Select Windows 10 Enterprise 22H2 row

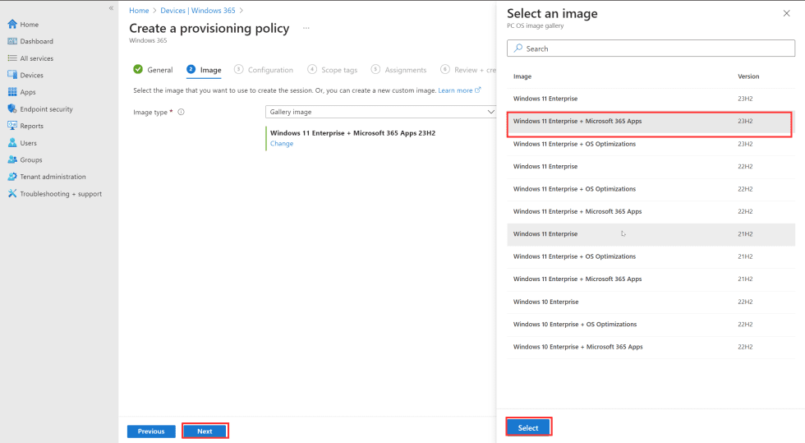tap(651, 302)
